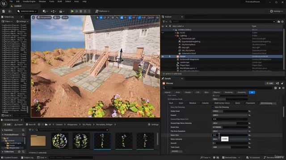Open the Edit menu
This screenshot has height=160, width=286.
point(18,1)
